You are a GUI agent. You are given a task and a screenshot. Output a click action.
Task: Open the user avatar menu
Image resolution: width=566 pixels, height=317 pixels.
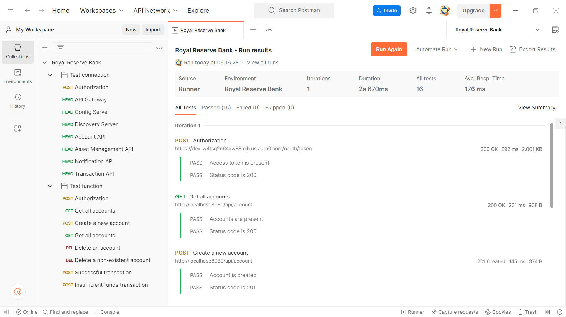coord(445,11)
